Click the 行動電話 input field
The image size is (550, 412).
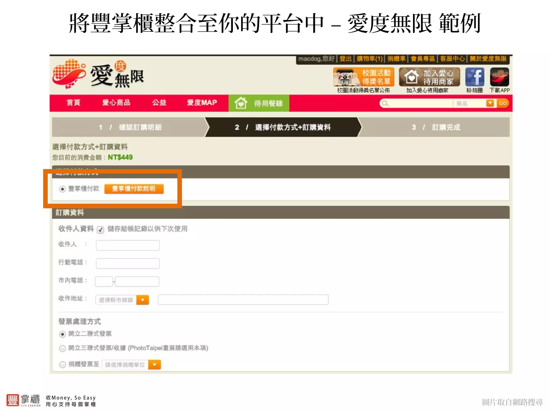128,263
